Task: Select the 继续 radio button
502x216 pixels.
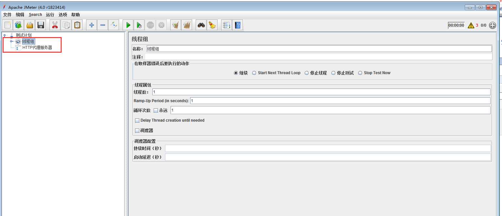Action: [236, 73]
